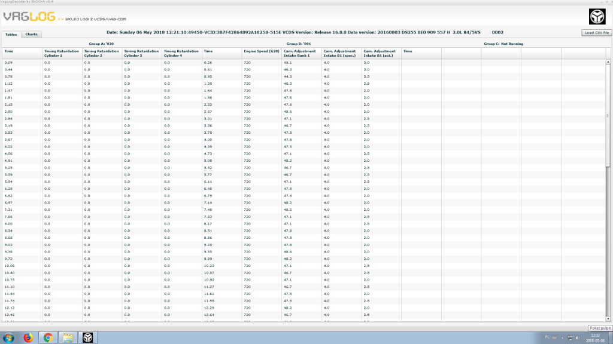This screenshot has height=344, width=613.
Task: Open the volume speaker tray icon
Action: tap(578, 338)
